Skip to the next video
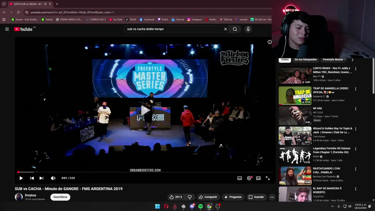 (41, 178)
